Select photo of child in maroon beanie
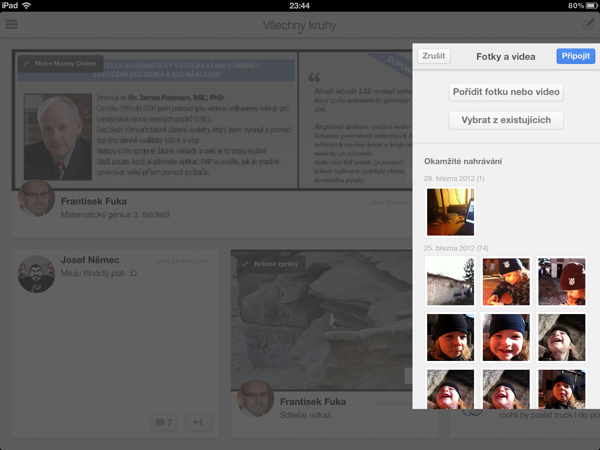Viewport: 600px width, 450px height. pyautogui.click(x=562, y=282)
